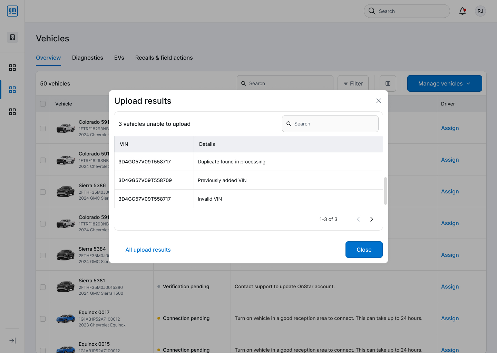Check the Sierra 5381 row checkbox
This screenshot has width=497, height=353.
click(43, 287)
